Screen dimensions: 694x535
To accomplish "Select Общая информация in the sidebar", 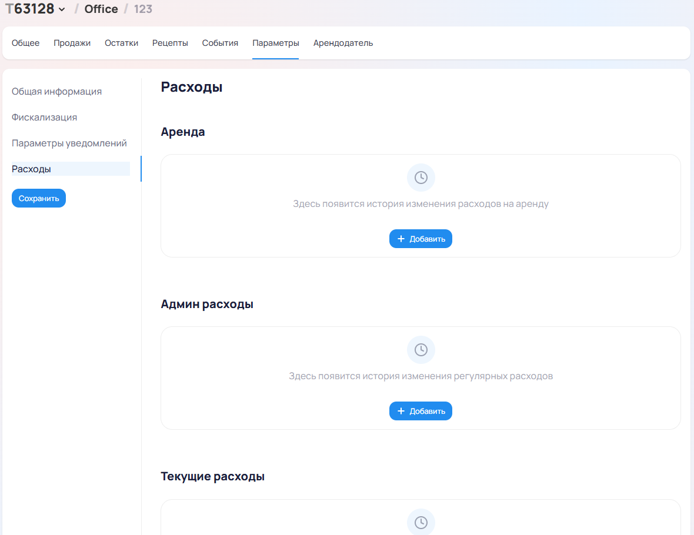I will pos(57,92).
